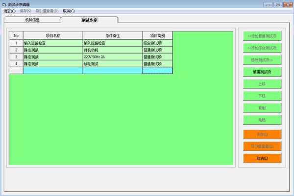Click the 上移 button
This screenshot has width=294, height=196.
point(262,84)
